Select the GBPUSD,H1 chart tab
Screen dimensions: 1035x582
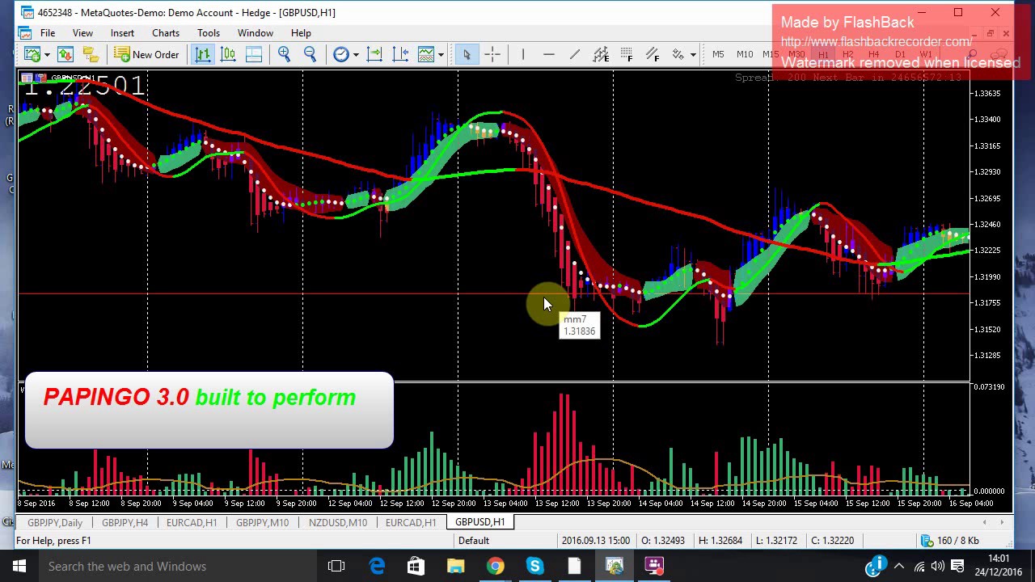click(480, 522)
